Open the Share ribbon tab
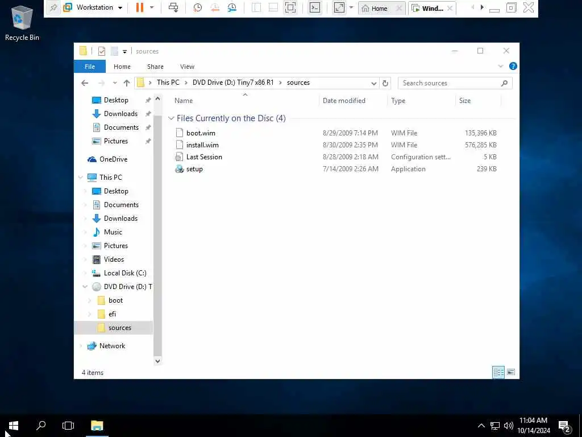 [x=155, y=67]
